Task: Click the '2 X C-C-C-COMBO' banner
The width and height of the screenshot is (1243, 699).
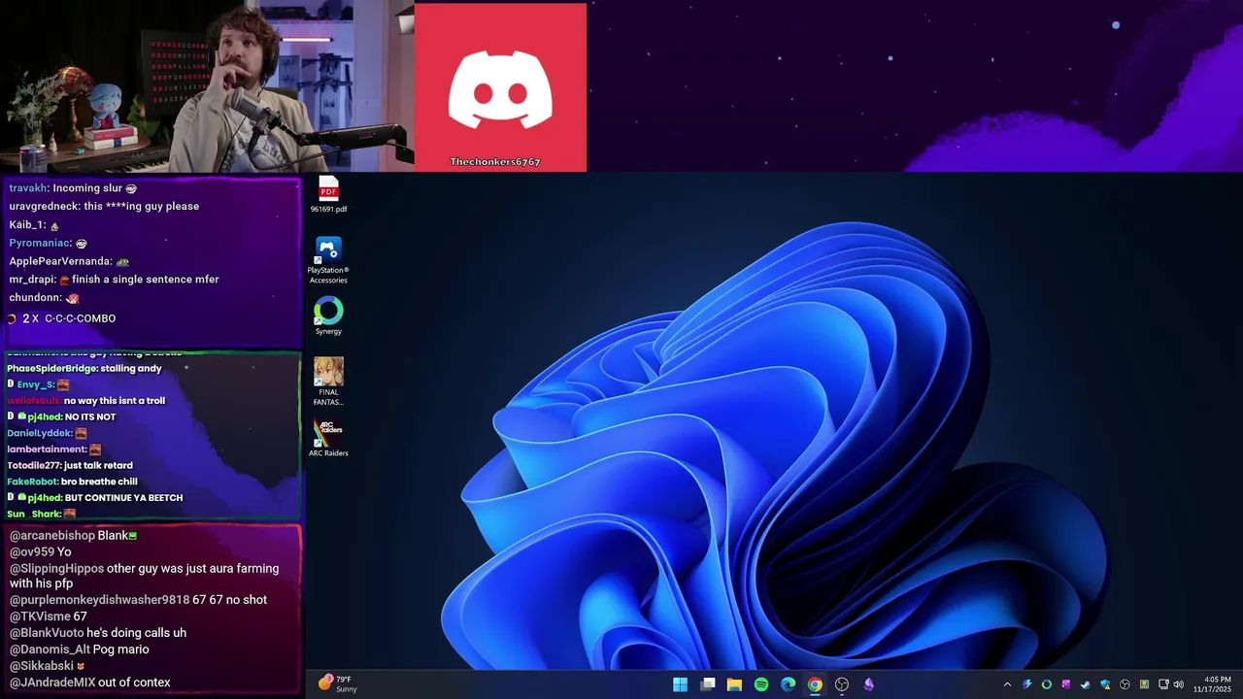Action: click(x=62, y=318)
